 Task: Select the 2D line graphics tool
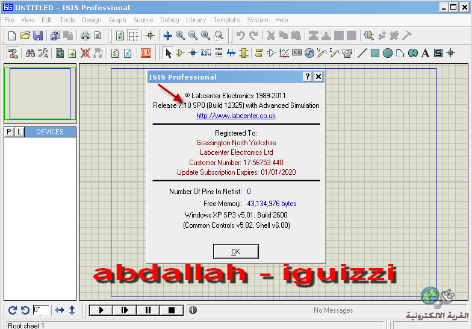point(362,53)
